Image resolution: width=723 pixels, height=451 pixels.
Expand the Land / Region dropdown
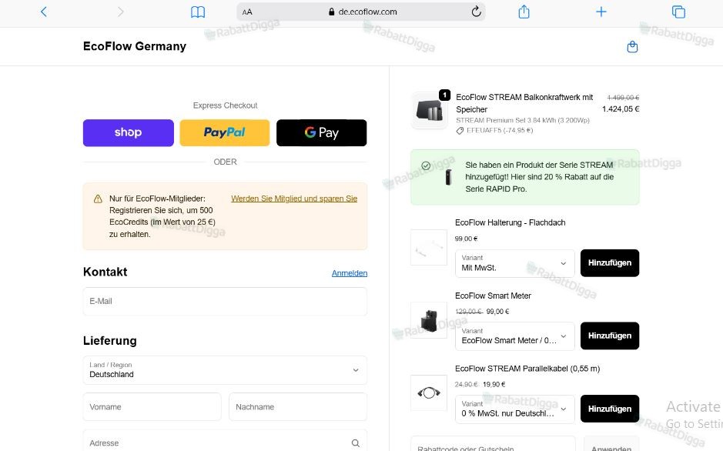[225, 370]
